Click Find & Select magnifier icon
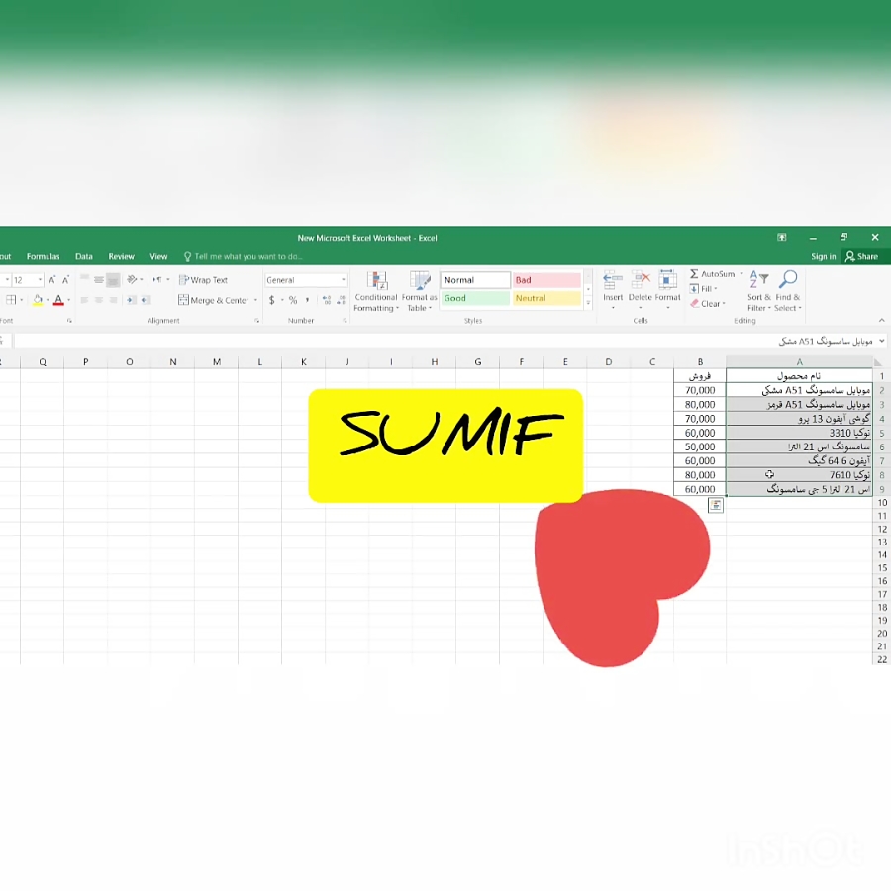 tap(788, 281)
